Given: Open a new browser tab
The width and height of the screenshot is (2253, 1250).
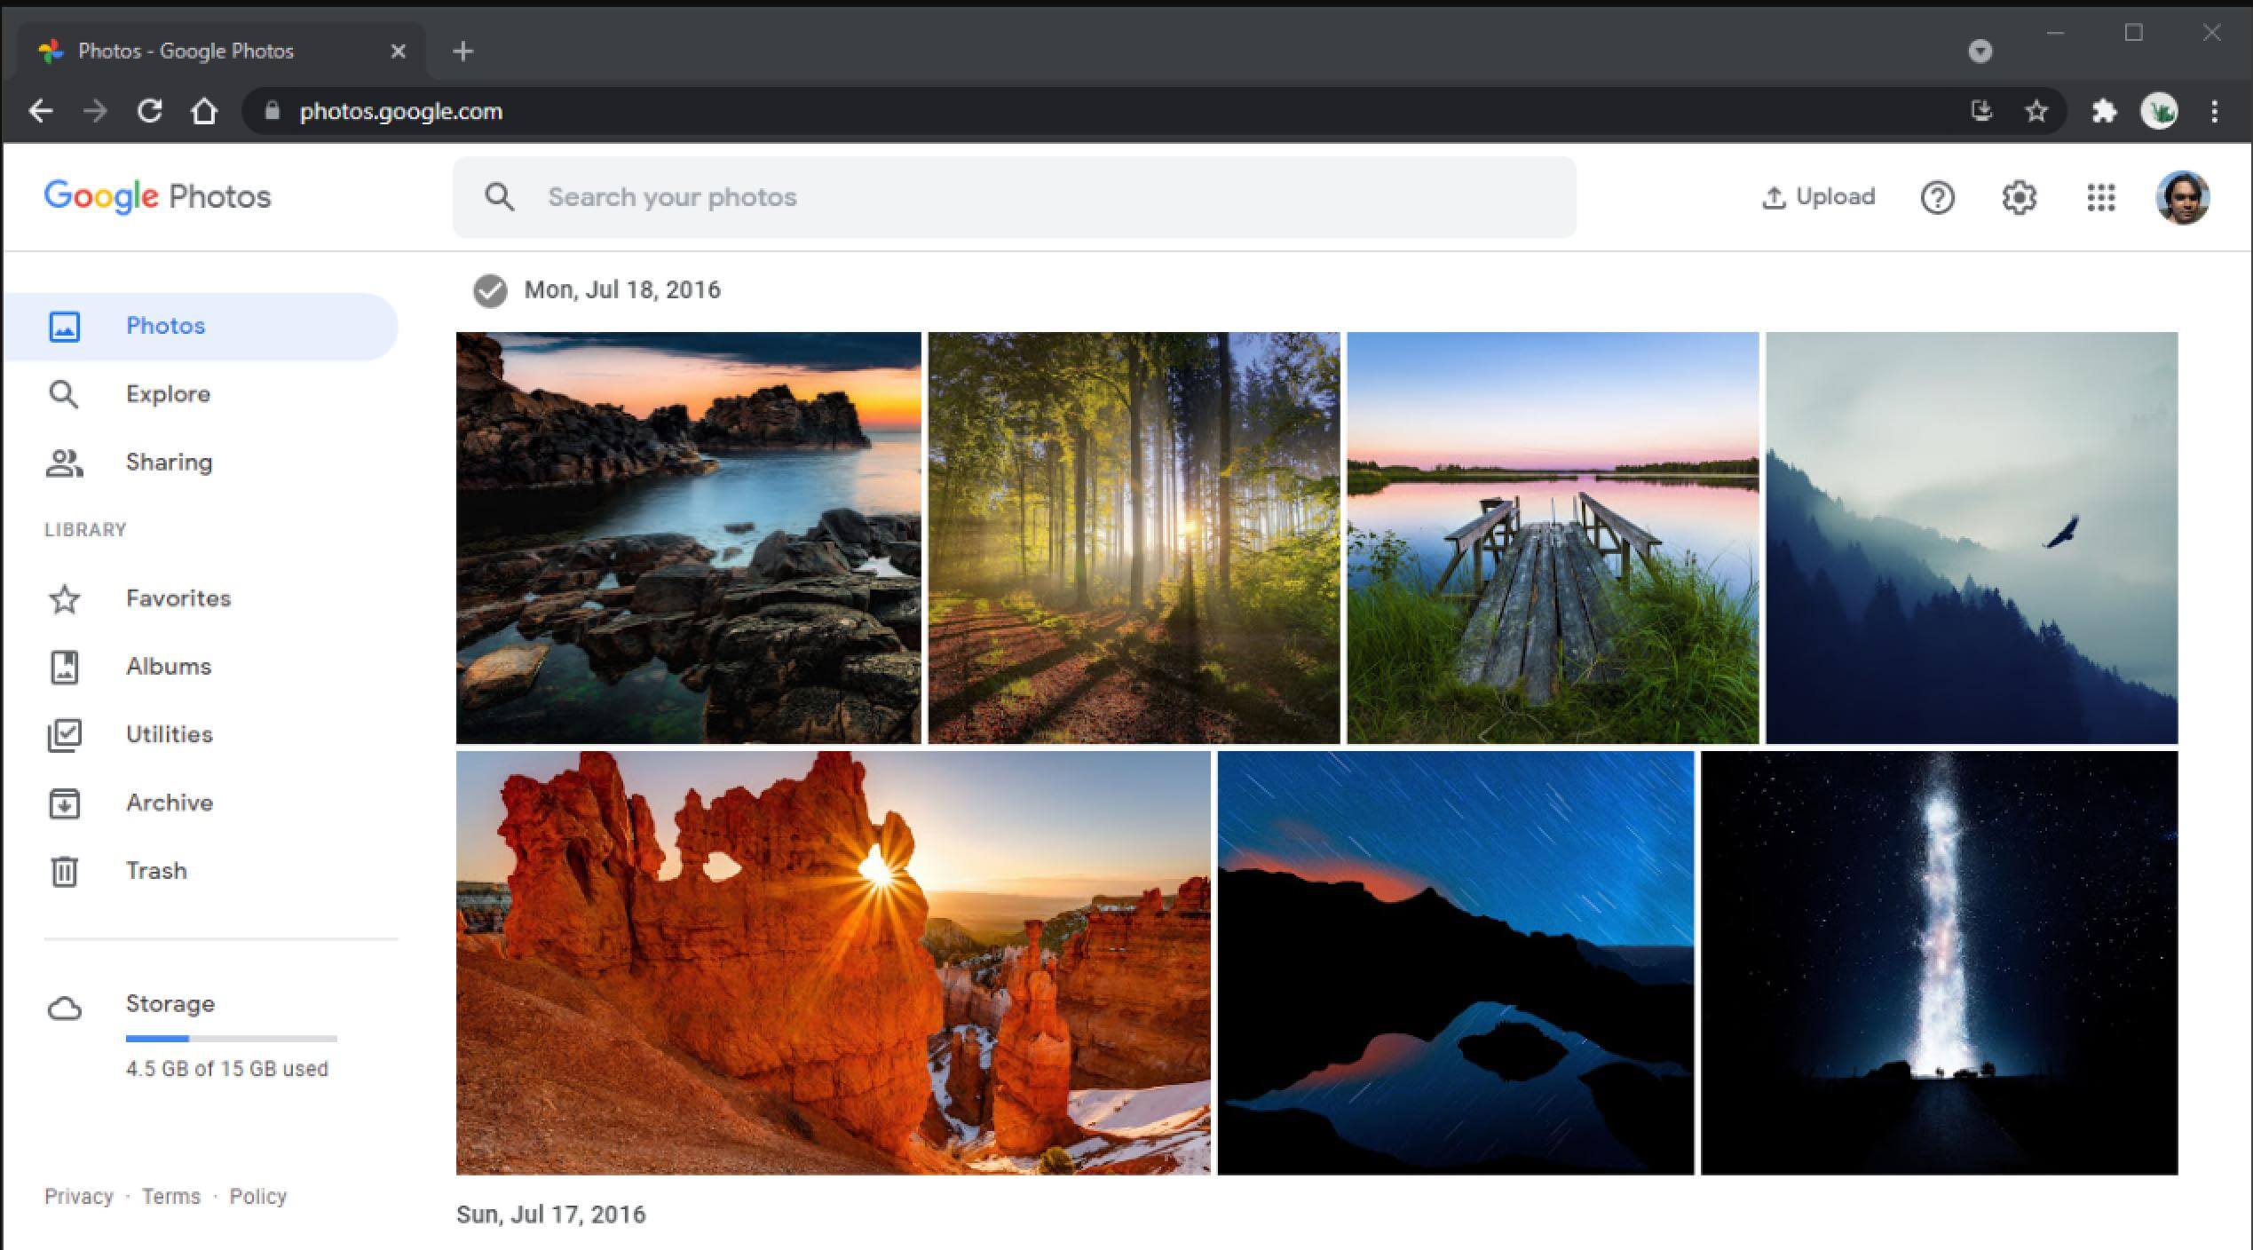Looking at the screenshot, I should pos(463,51).
